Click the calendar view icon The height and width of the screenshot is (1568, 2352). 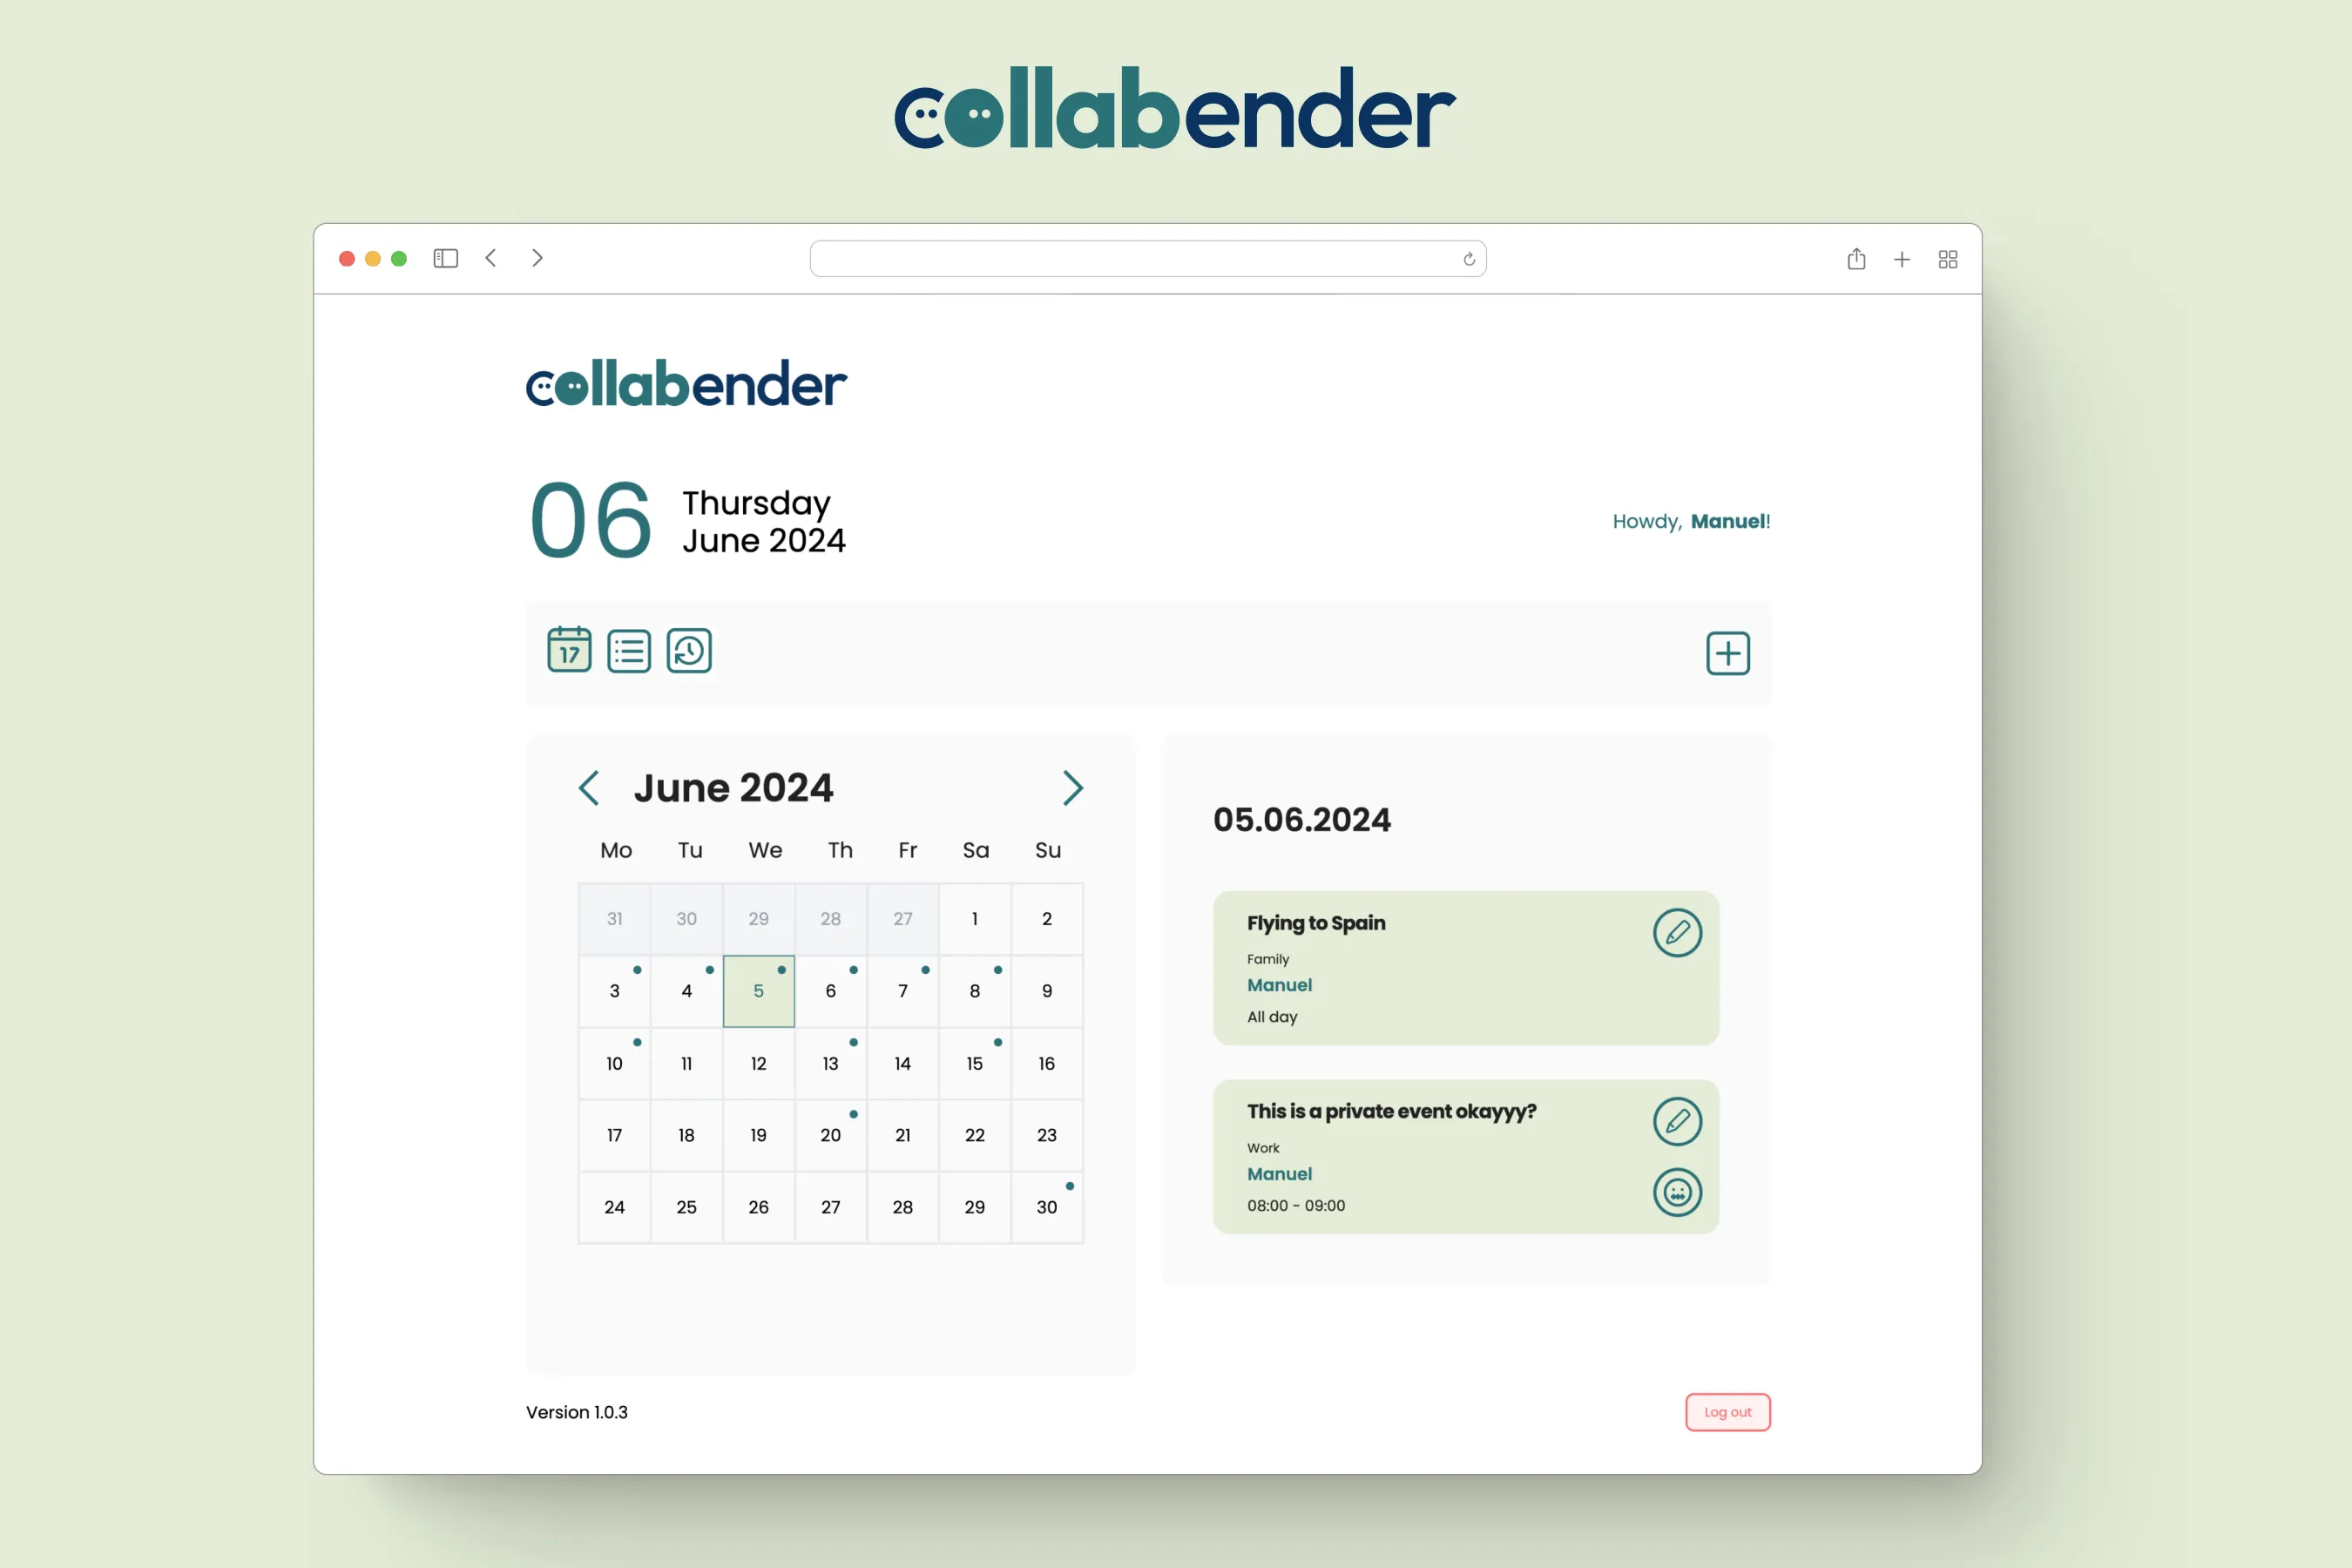pos(567,652)
